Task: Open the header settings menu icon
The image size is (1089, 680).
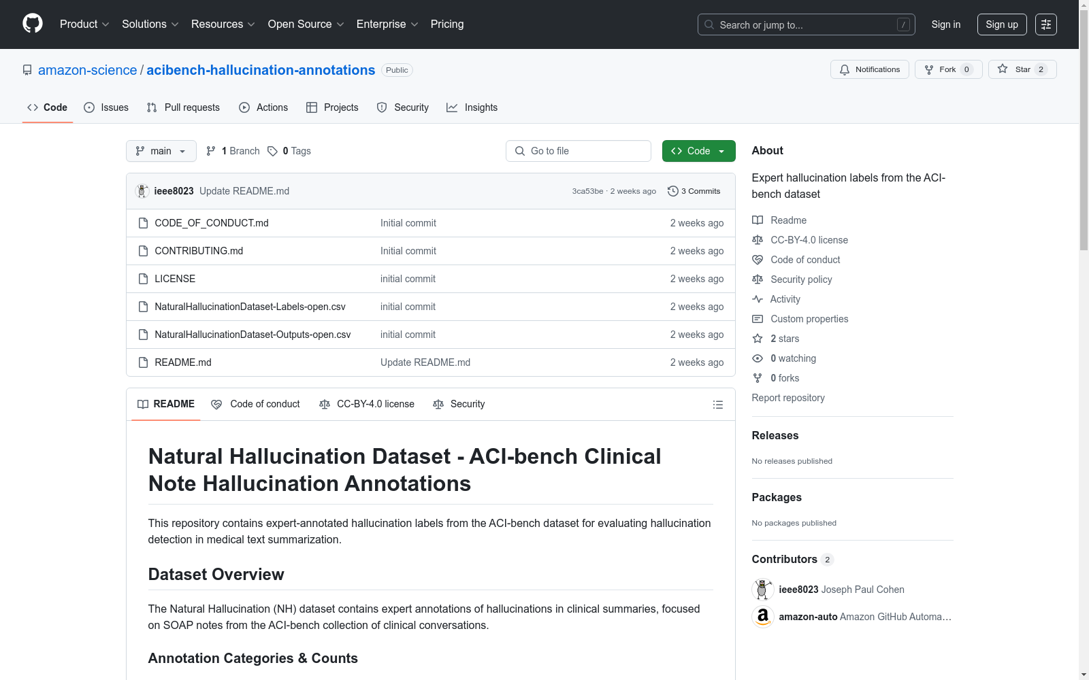Action: pyautogui.click(x=1045, y=24)
